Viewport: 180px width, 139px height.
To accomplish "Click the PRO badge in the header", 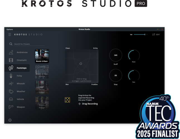I will 141,4.
